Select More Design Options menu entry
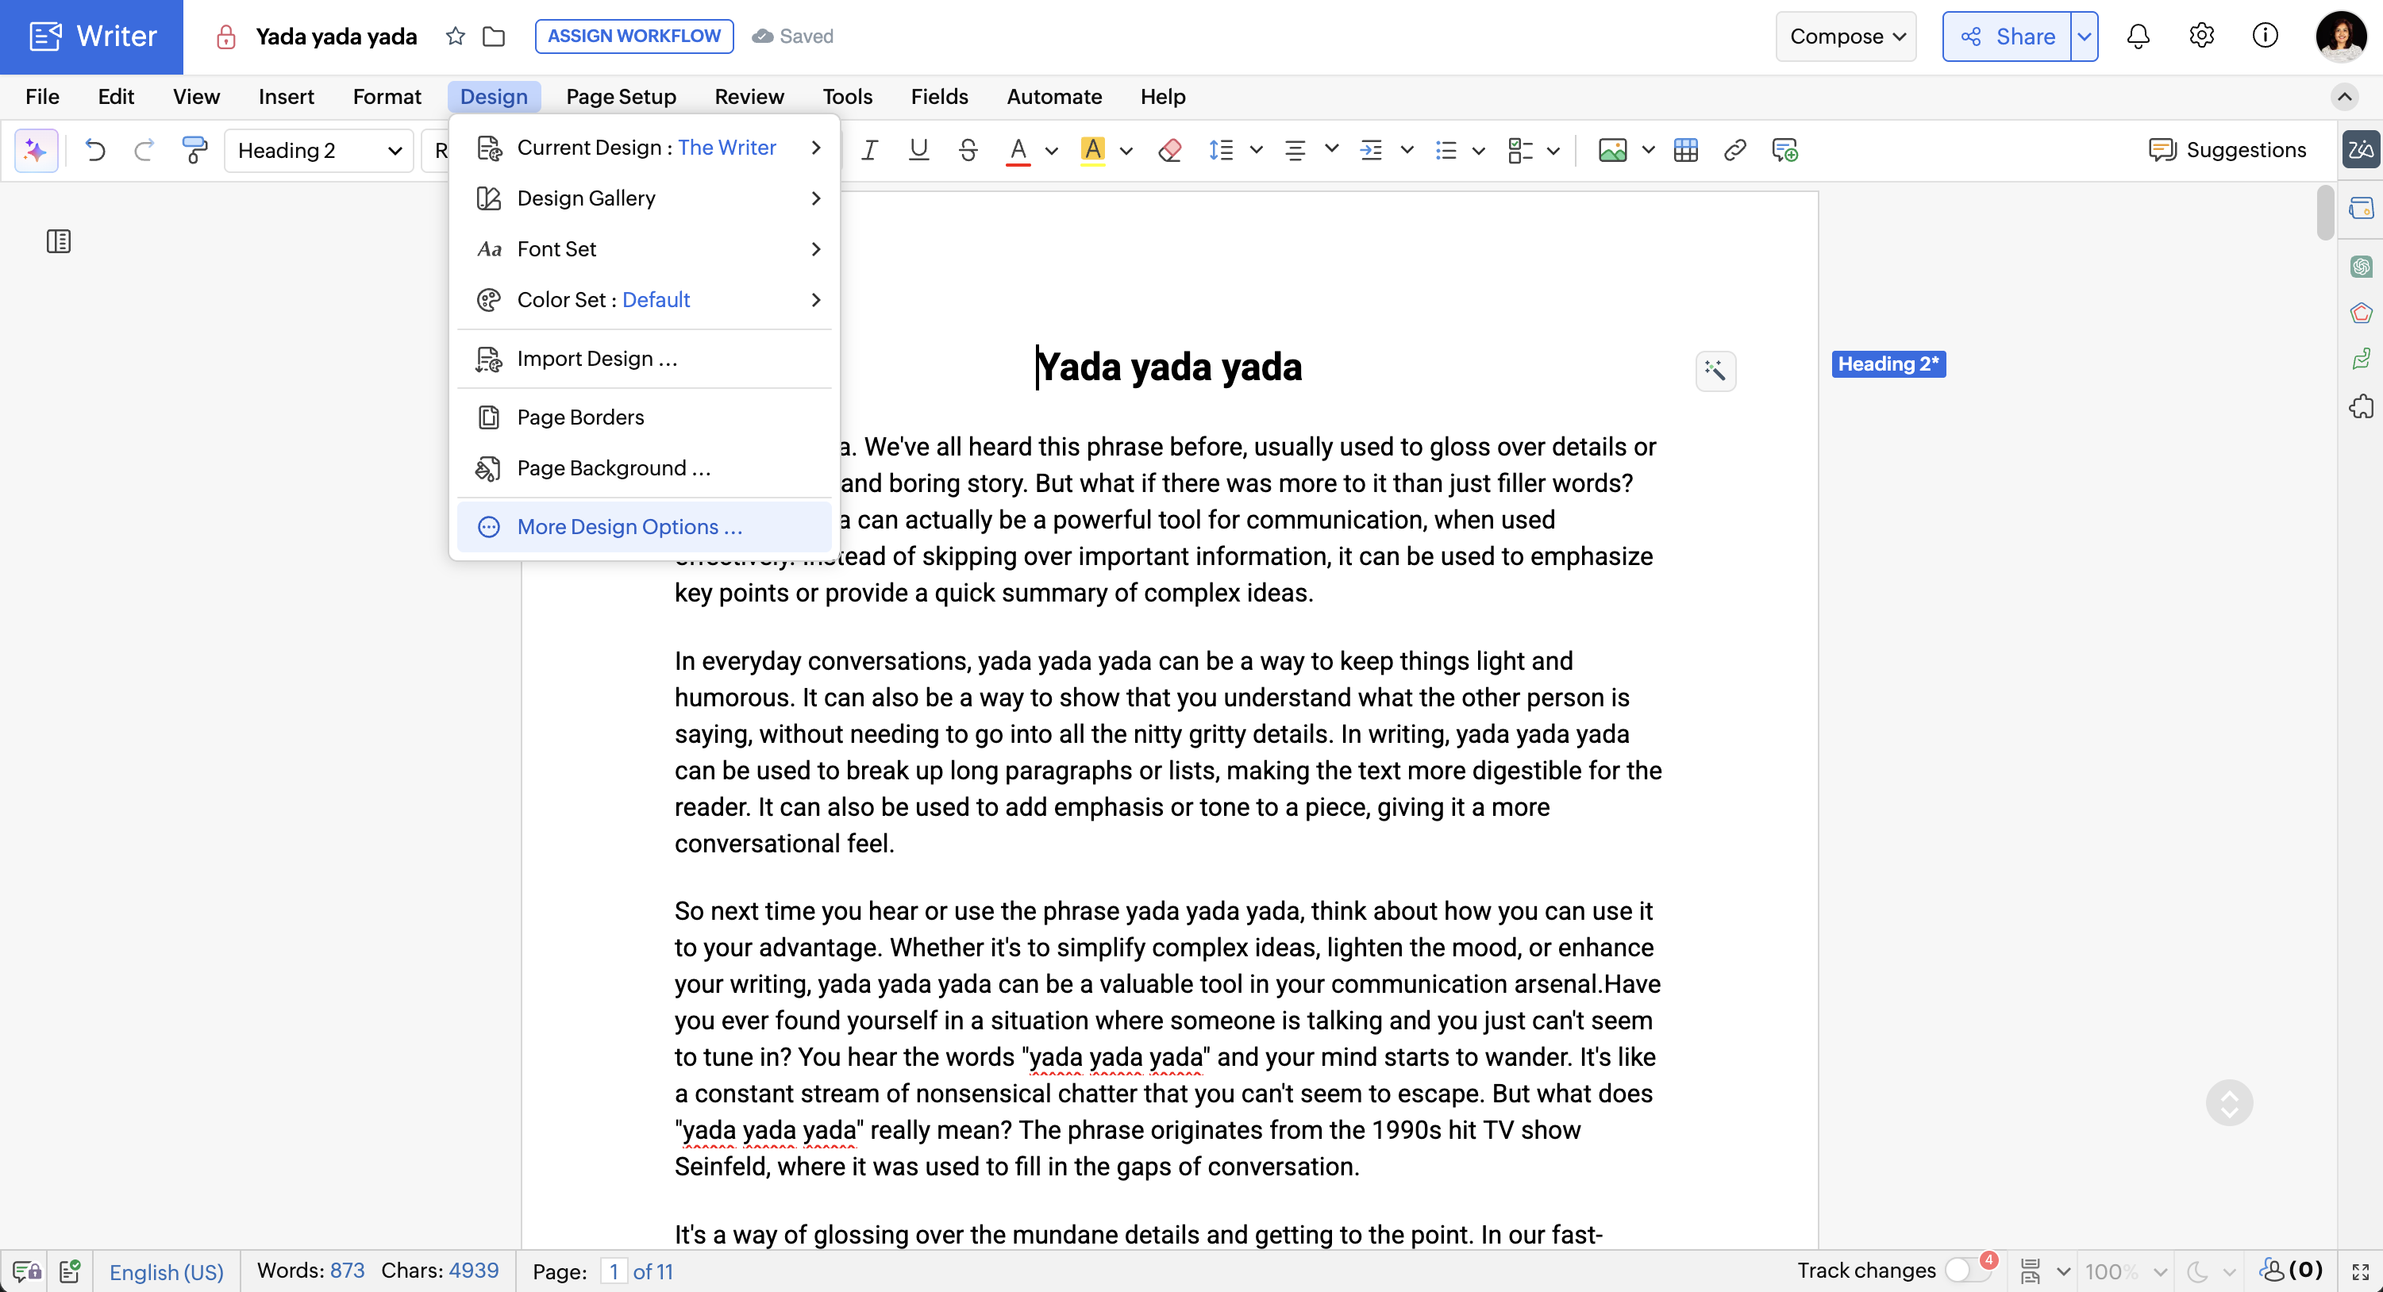This screenshot has height=1292, width=2383. [x=629, y=526]
